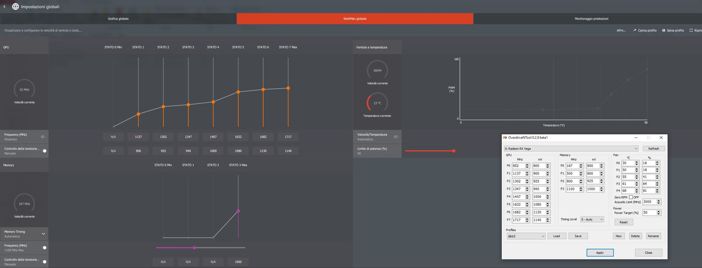702x268 pixels.
Task: Click the GPU P7 mV spinner arrows
Action: [x=548, y=220]
